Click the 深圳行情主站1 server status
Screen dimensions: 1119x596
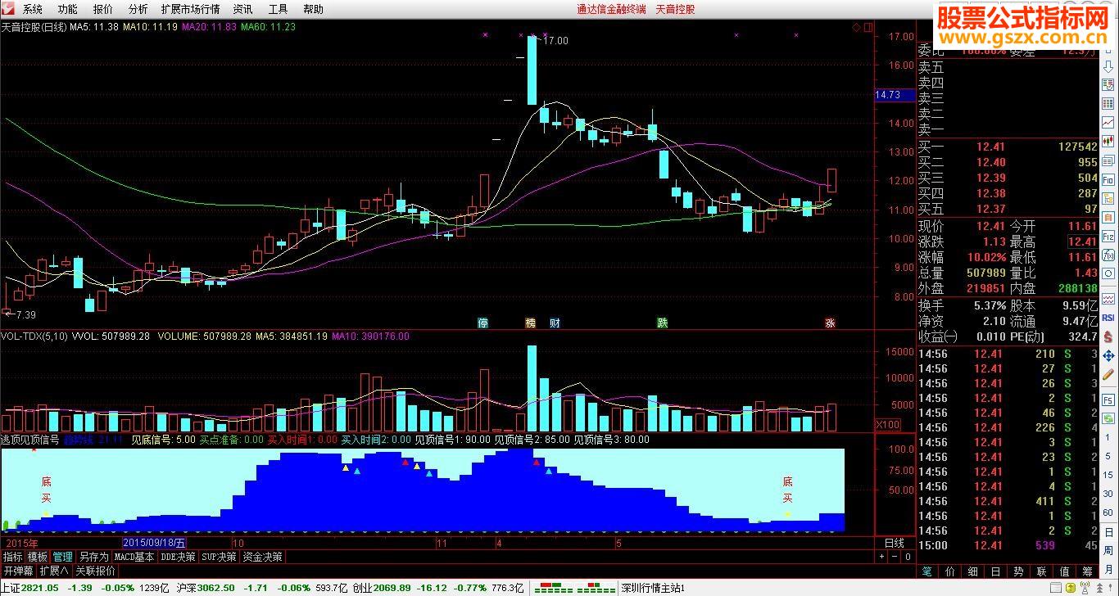[653, 589]
